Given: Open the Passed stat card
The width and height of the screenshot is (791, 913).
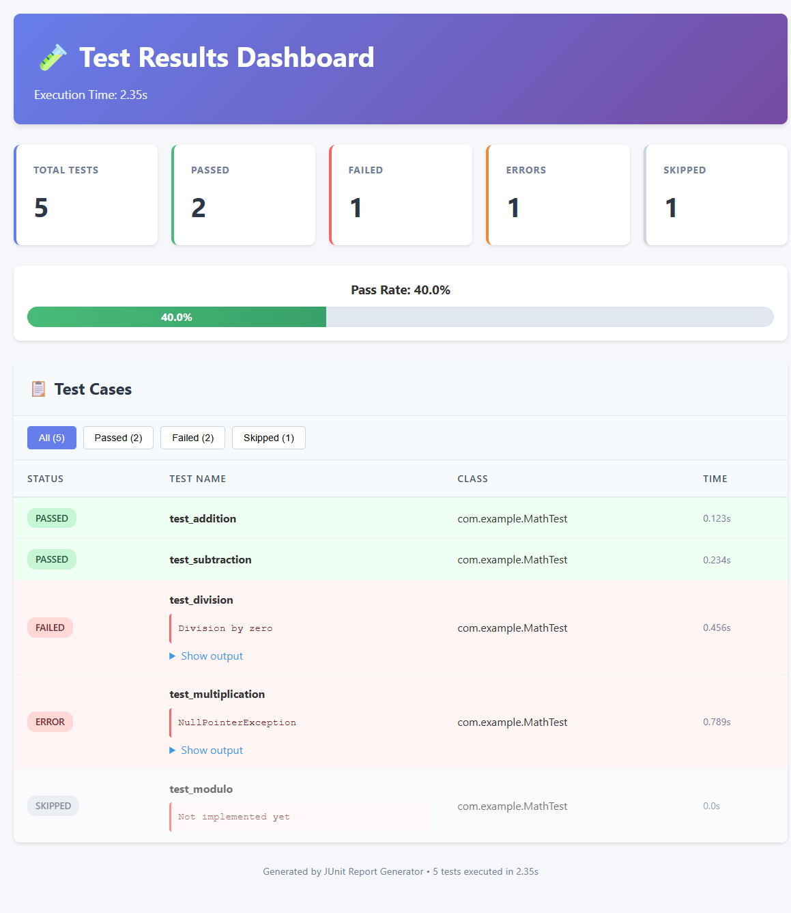Looking at the screenshot, I should (244, 195).
